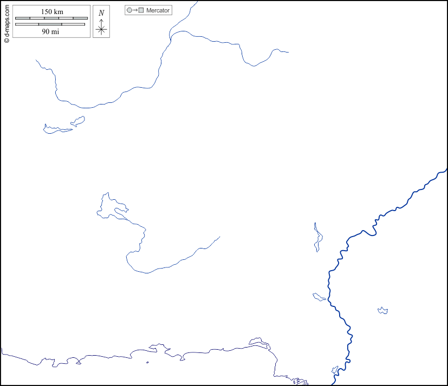Click the southern coastline outline
The width and height of the screenshot is (448, 386).
click(x=108, y=356)
